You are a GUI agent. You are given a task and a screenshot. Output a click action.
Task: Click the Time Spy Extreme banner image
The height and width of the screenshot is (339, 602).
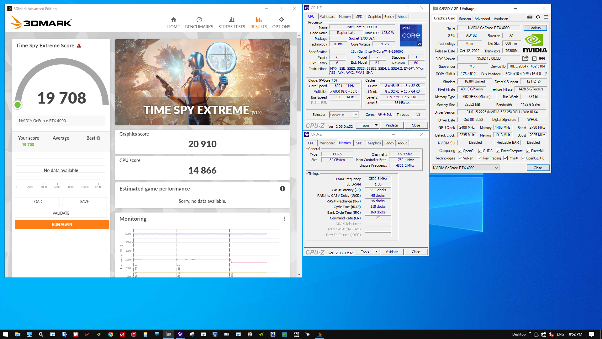click(202, 82)
